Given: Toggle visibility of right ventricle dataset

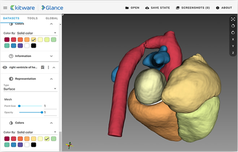Looking at the screenshot, I should click(x=5, y=67).
